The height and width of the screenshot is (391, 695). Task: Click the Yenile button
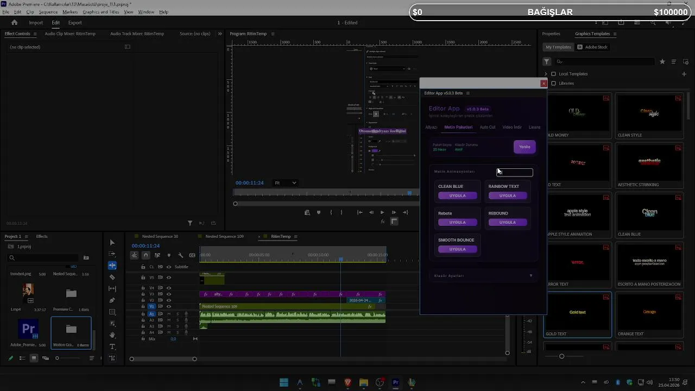click(525, 147)
